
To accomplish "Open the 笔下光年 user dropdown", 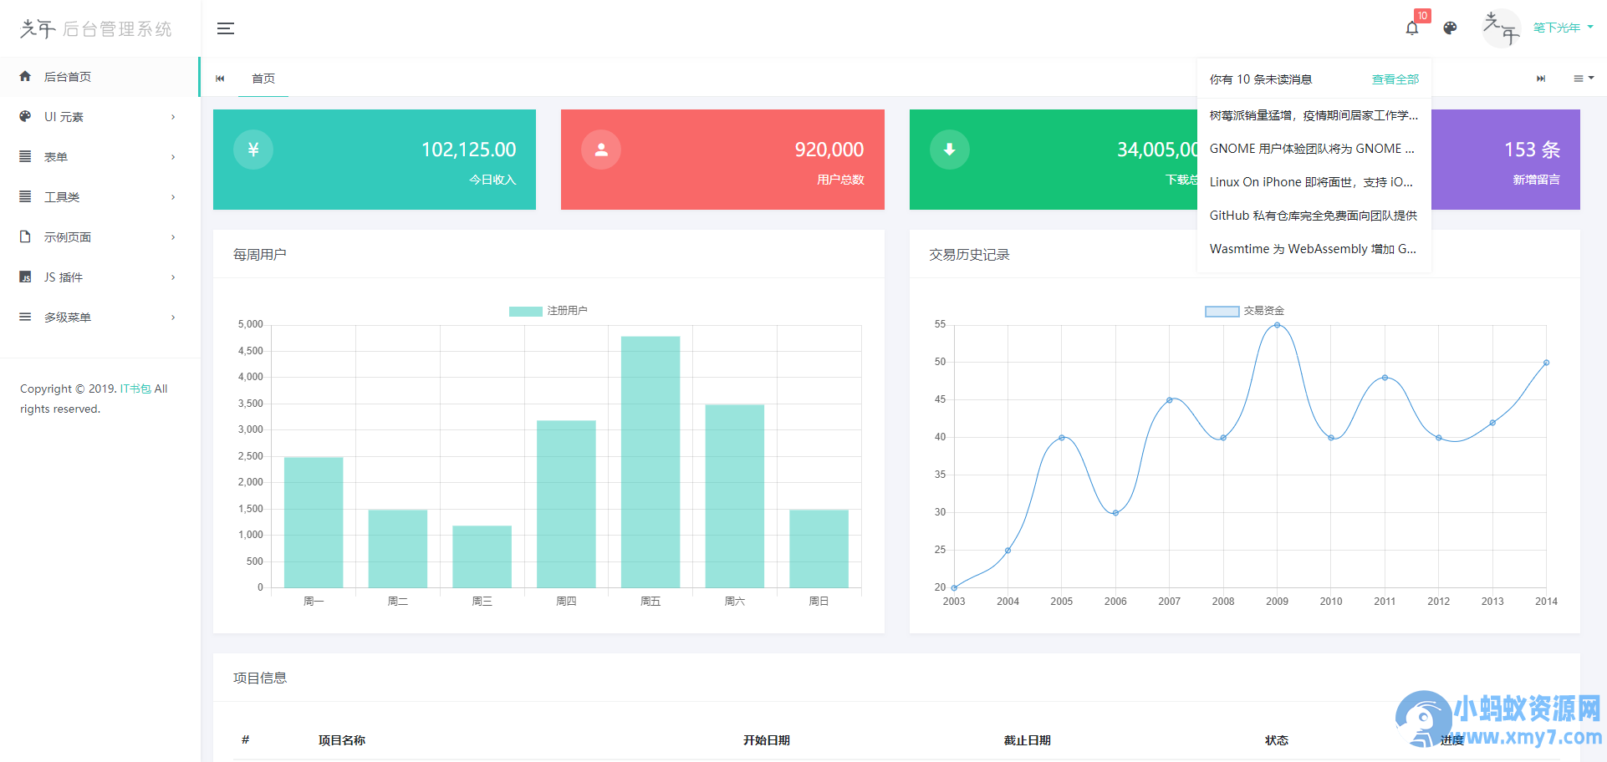I will pos(1563,28).
